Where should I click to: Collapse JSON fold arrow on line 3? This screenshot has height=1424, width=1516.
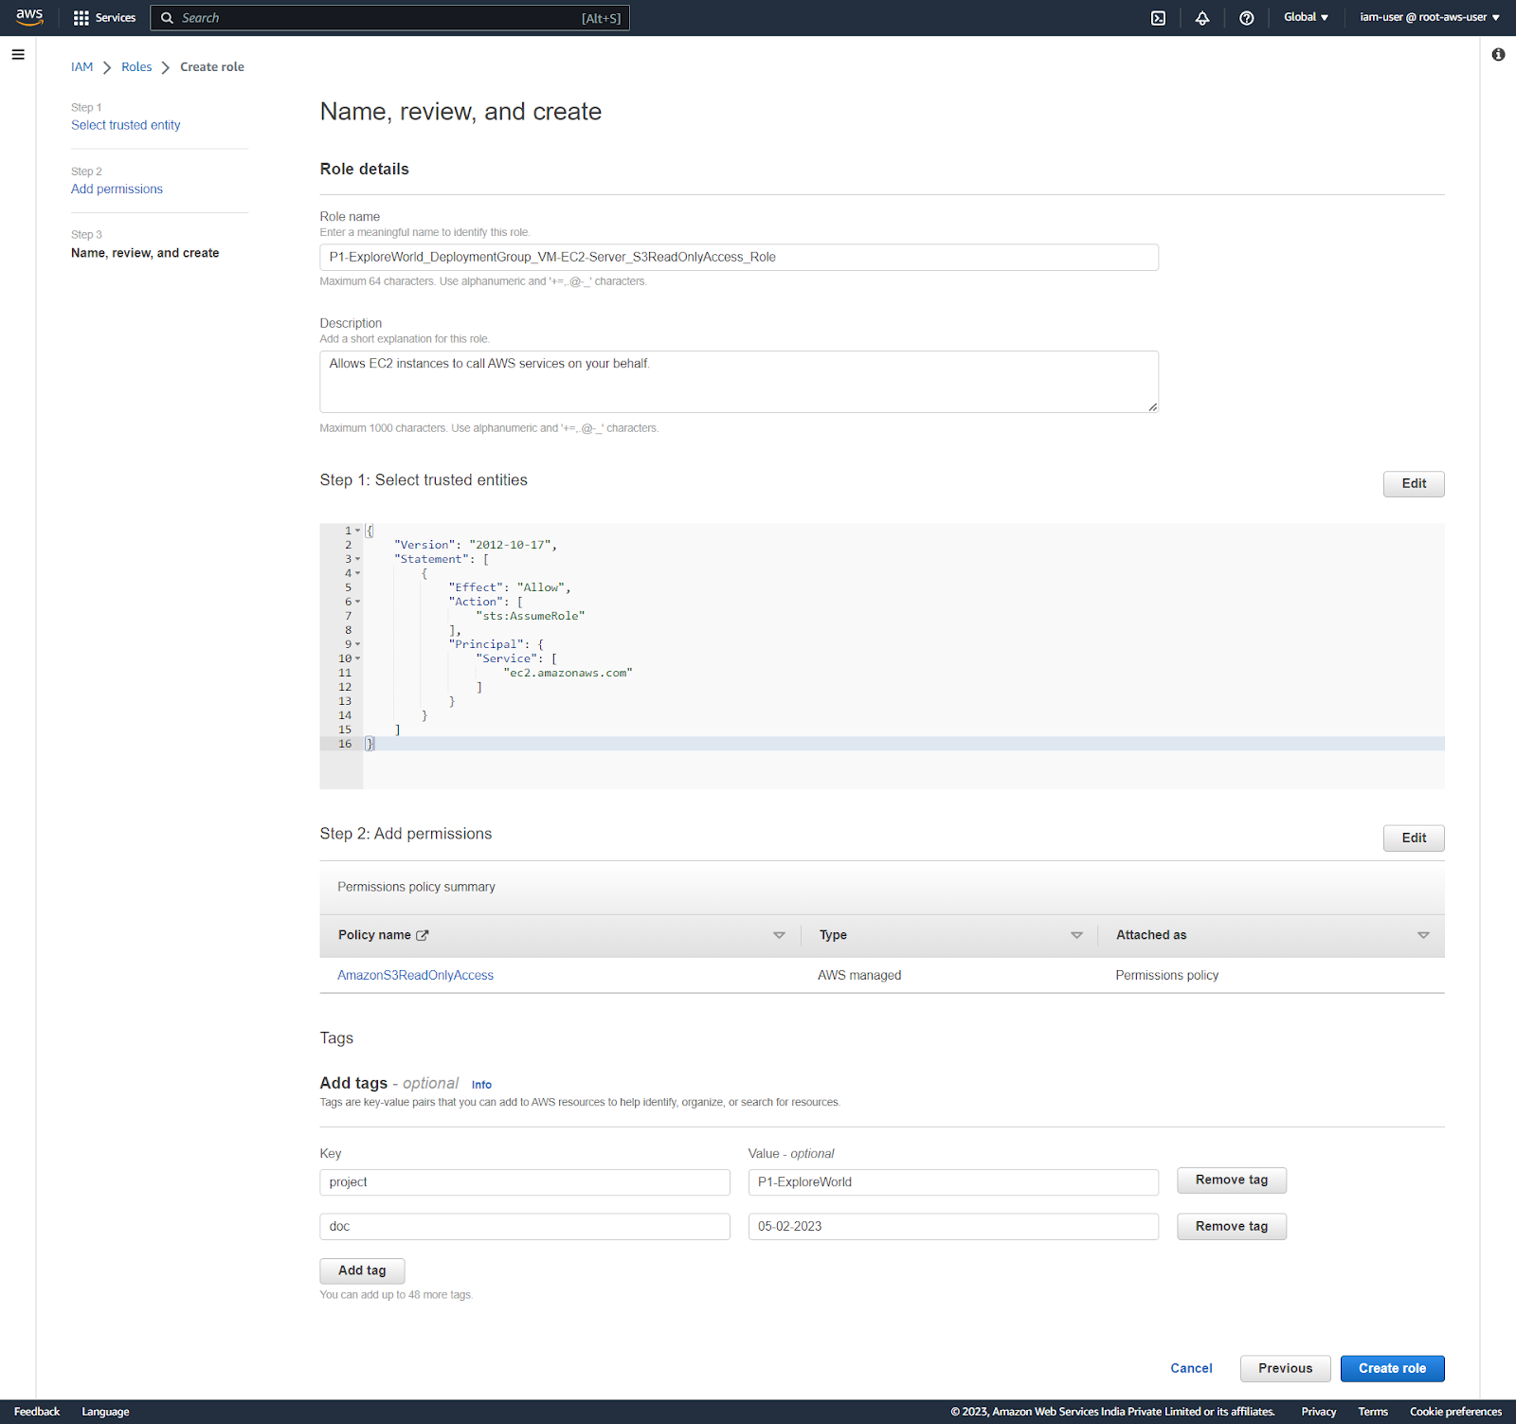pos(357,559)
